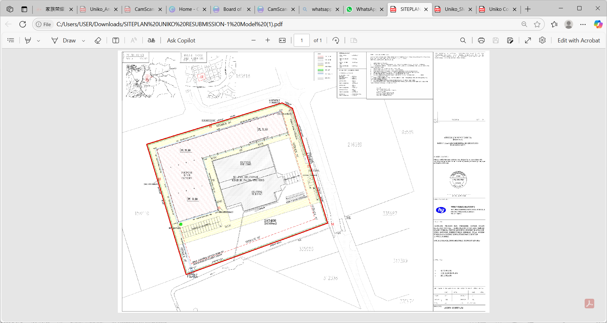Viewport: 607px width, 323px height.
Task: Select the Erase tool
Action: click(98, 40)
